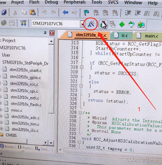Expand the stm32f10x_adc.c tree node
The width and height of the screenshot is (162, 165).
coord(1,116)
